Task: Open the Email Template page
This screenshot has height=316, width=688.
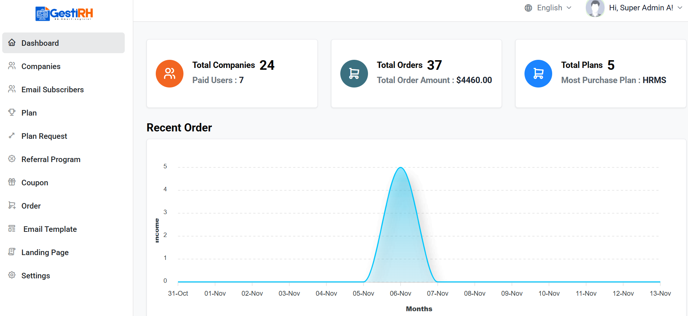Action: coord(50,229)
